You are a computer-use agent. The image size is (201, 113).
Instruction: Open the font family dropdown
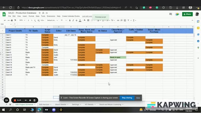52,20
